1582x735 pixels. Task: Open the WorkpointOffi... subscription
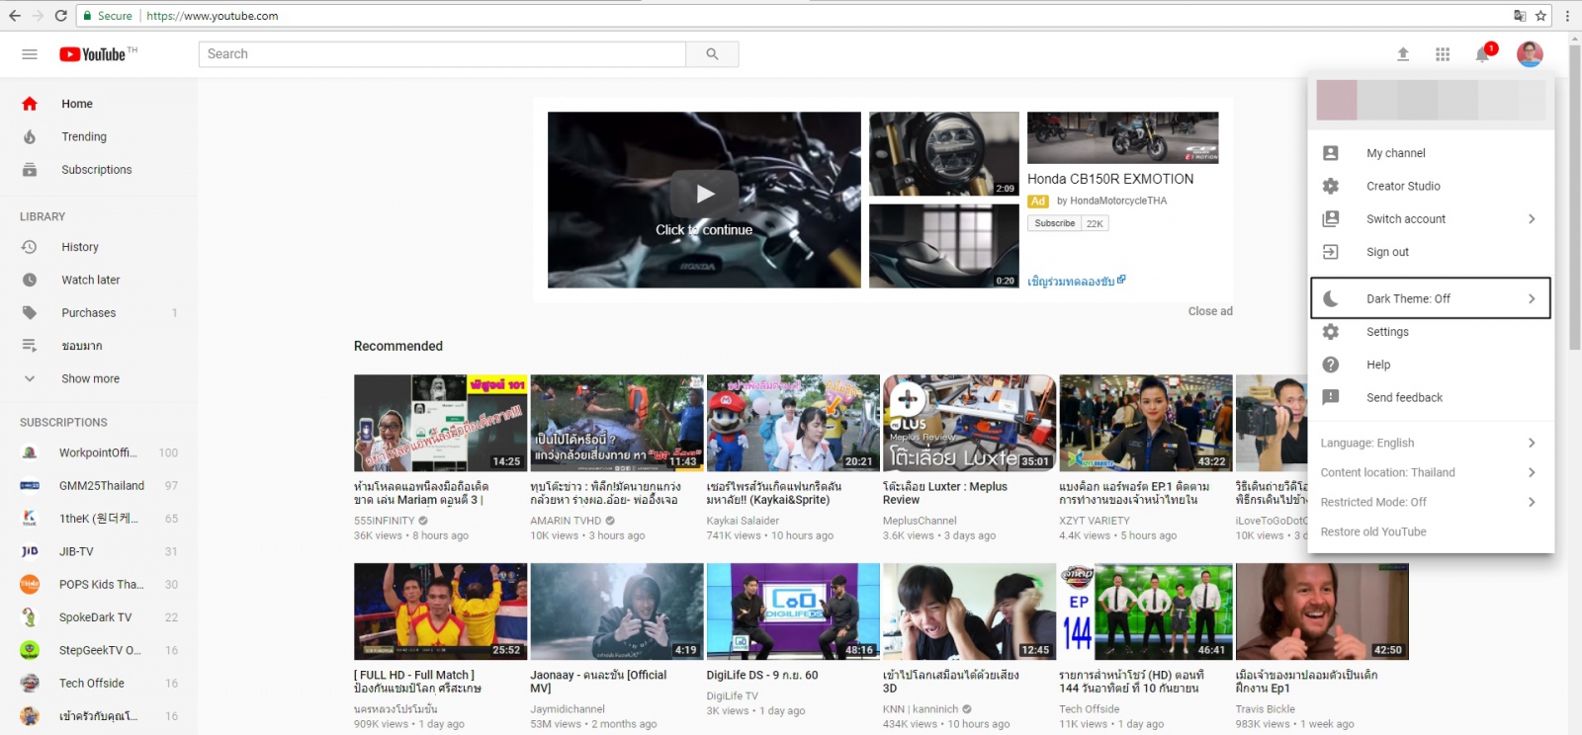99,452
